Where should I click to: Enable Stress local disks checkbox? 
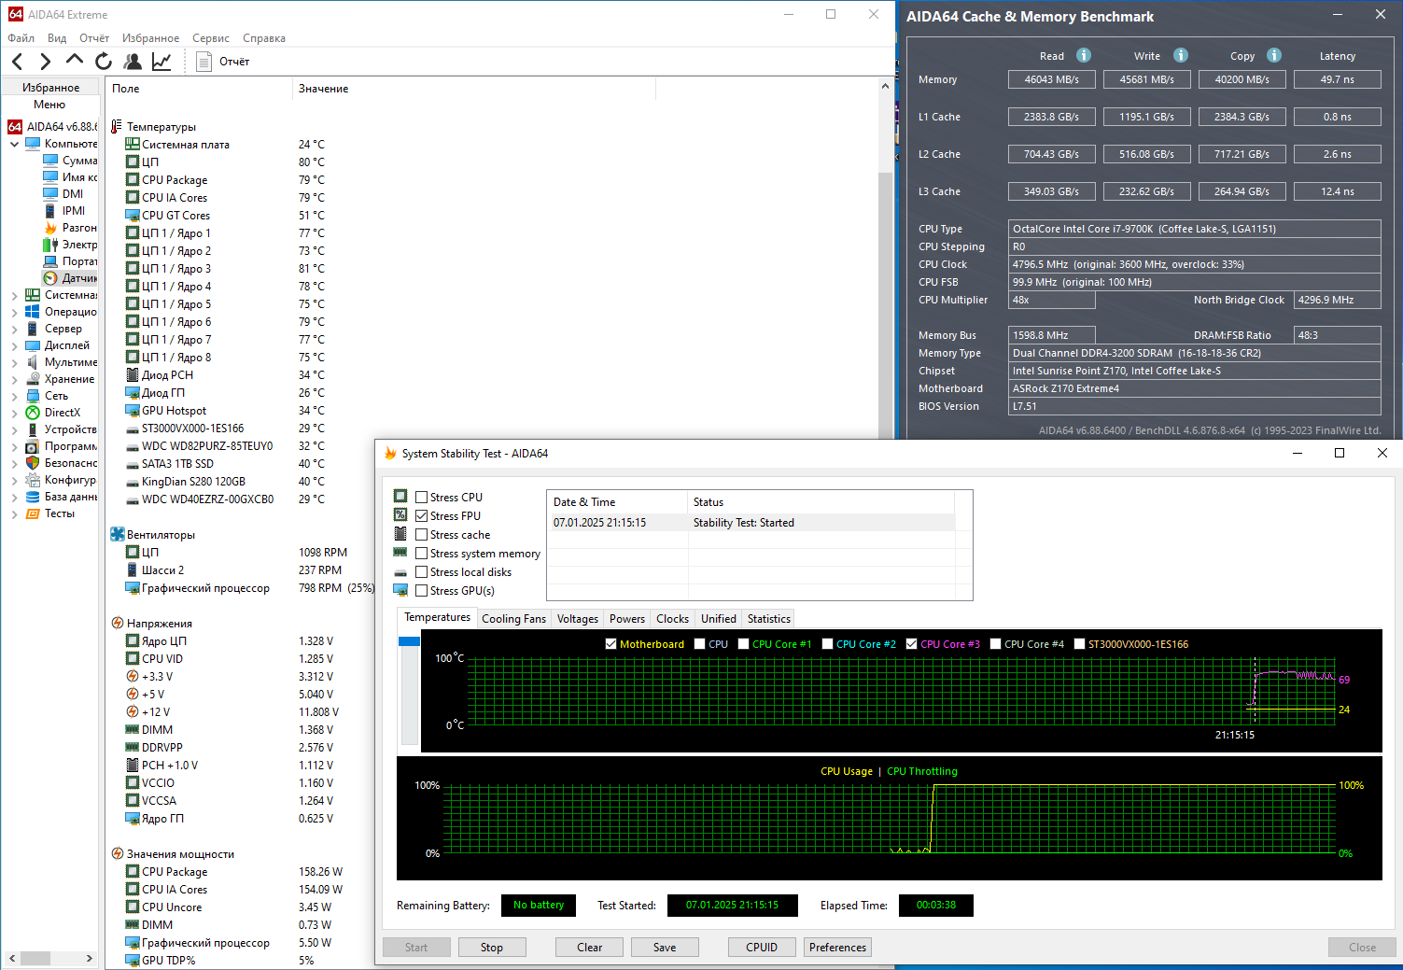tap(422, 572)
